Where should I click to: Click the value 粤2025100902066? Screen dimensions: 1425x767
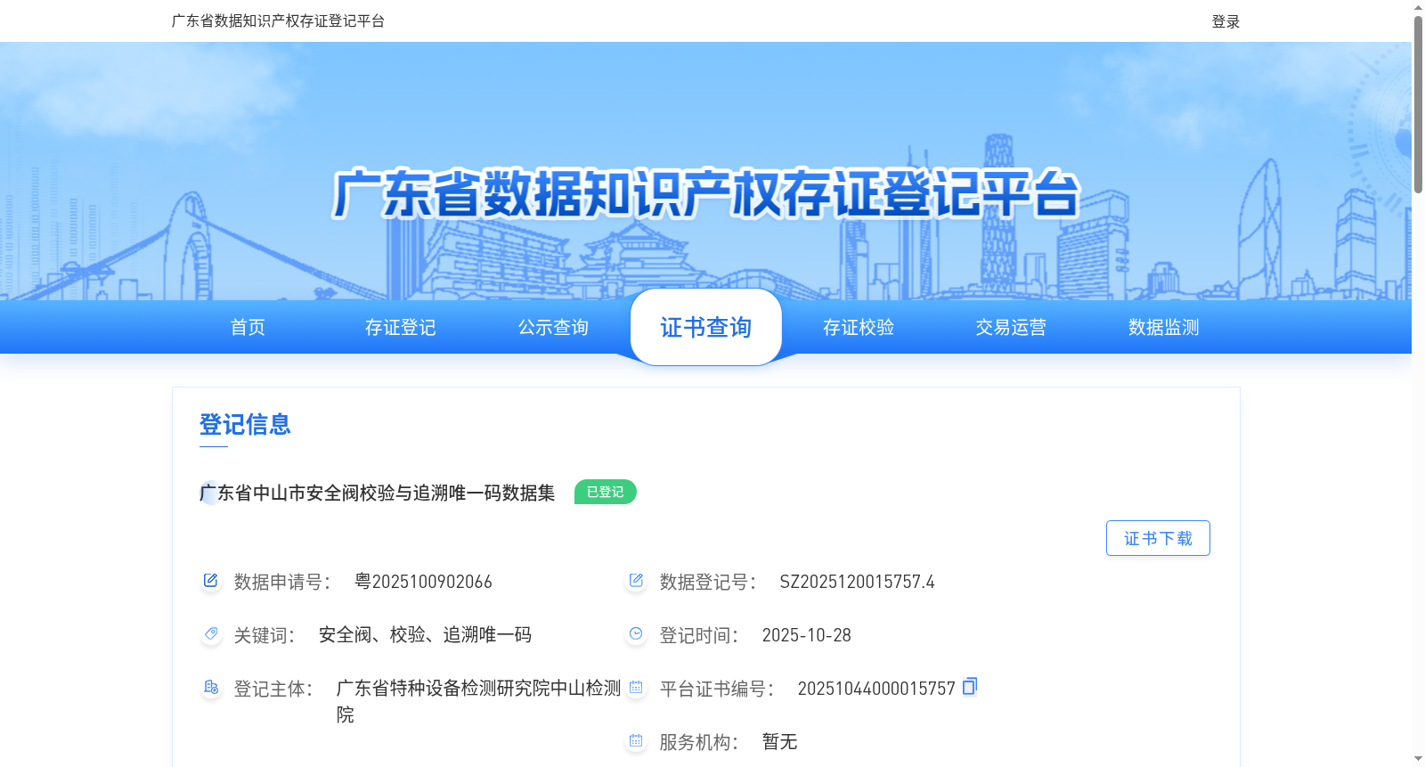tap(423, 582)
